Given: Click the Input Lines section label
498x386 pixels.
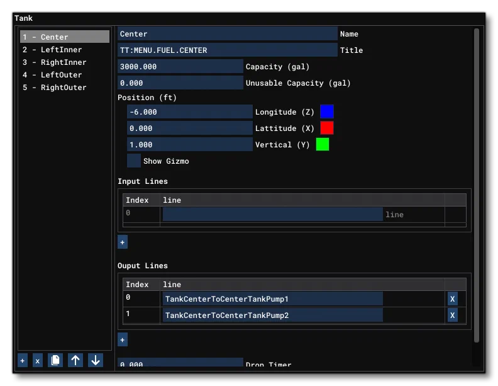Looking at the screenshot, I should [x=143, y=181].
